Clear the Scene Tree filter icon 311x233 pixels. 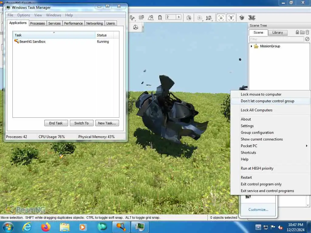(307, 39)
